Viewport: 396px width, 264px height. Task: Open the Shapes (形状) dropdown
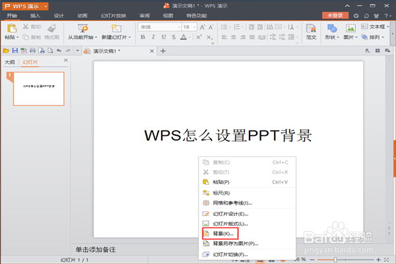pyautogui.click(x=331, y=38)
